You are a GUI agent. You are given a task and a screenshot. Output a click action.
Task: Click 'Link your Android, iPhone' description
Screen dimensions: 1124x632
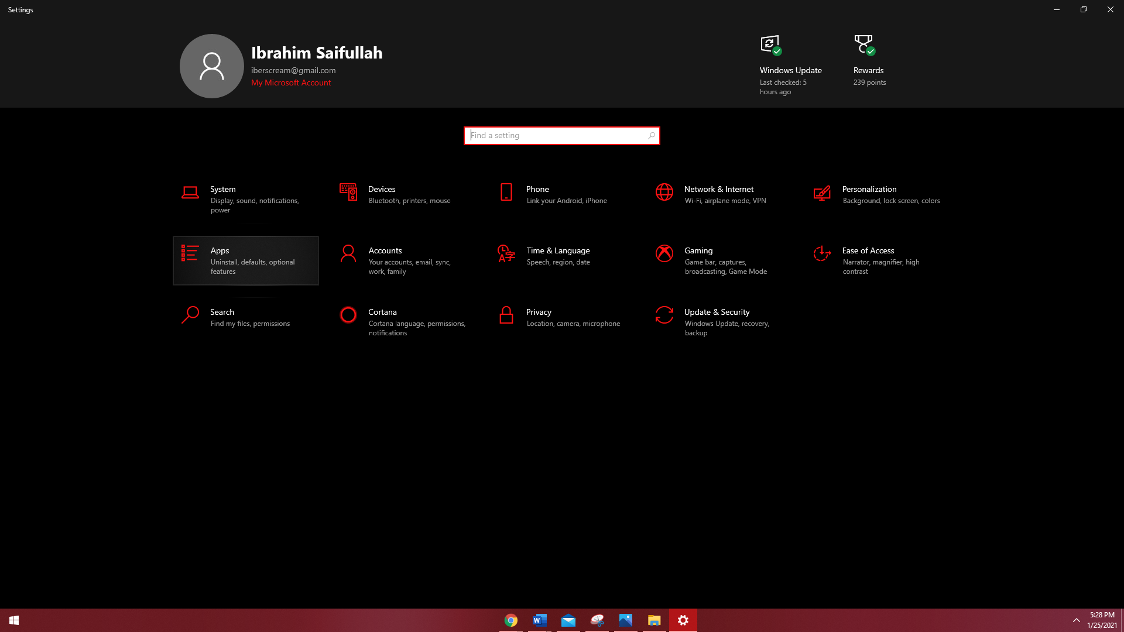(x=567, y=201)
